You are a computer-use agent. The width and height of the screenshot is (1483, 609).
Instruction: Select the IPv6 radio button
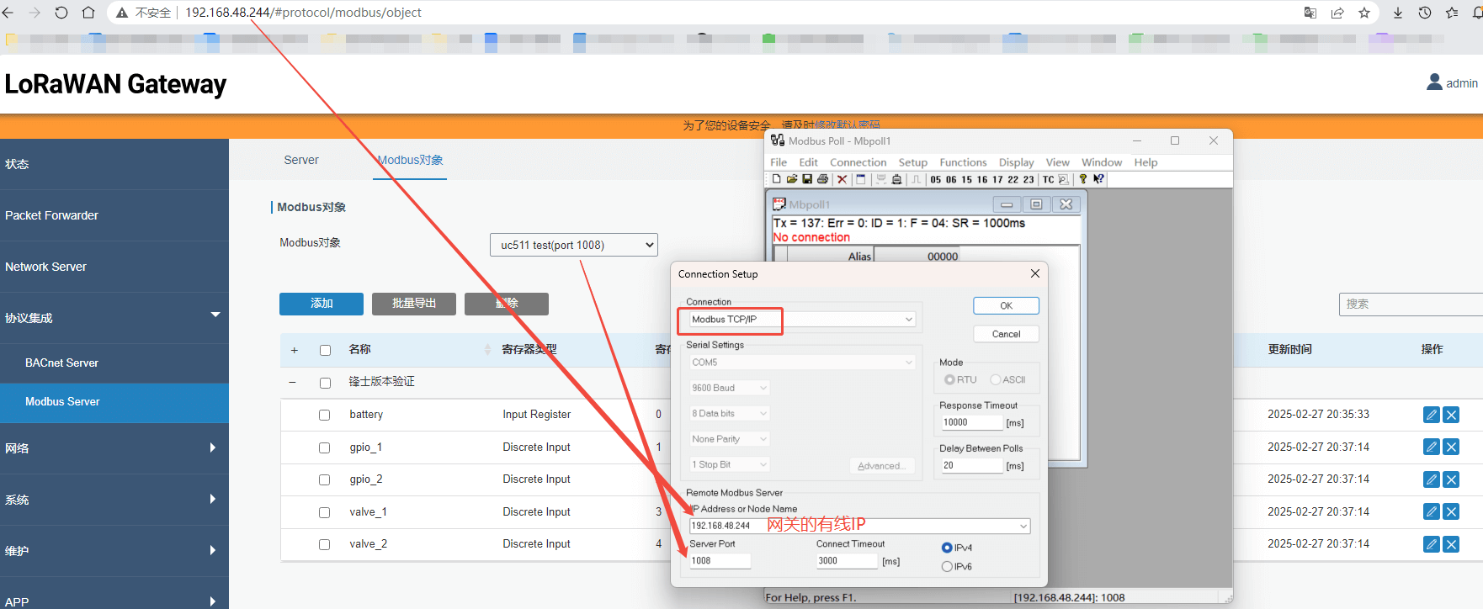[947, 567]
